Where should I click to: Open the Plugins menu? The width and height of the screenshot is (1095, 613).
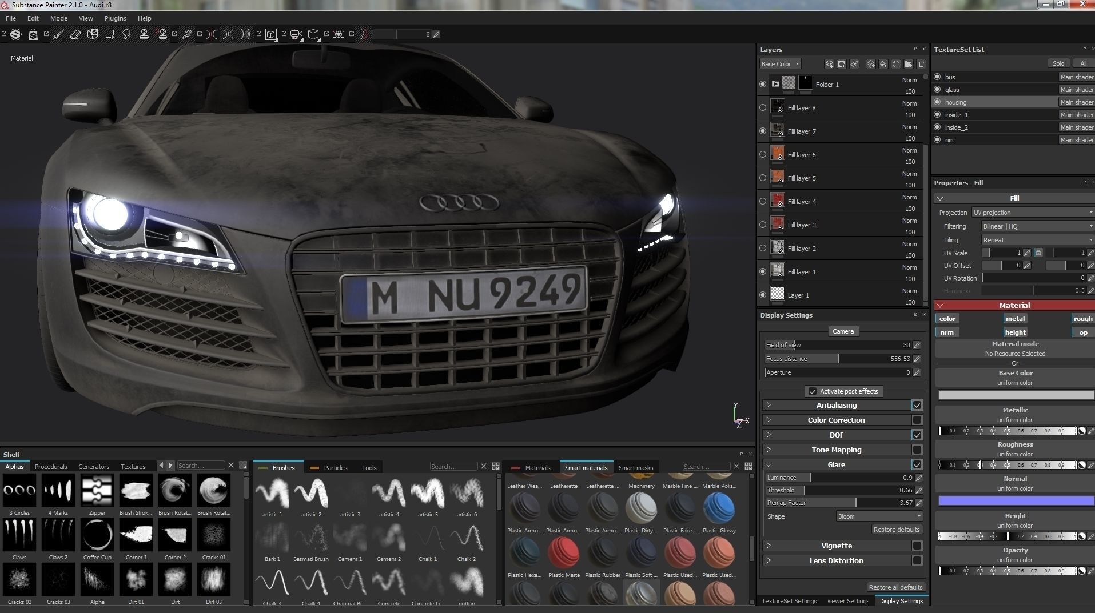115,18
